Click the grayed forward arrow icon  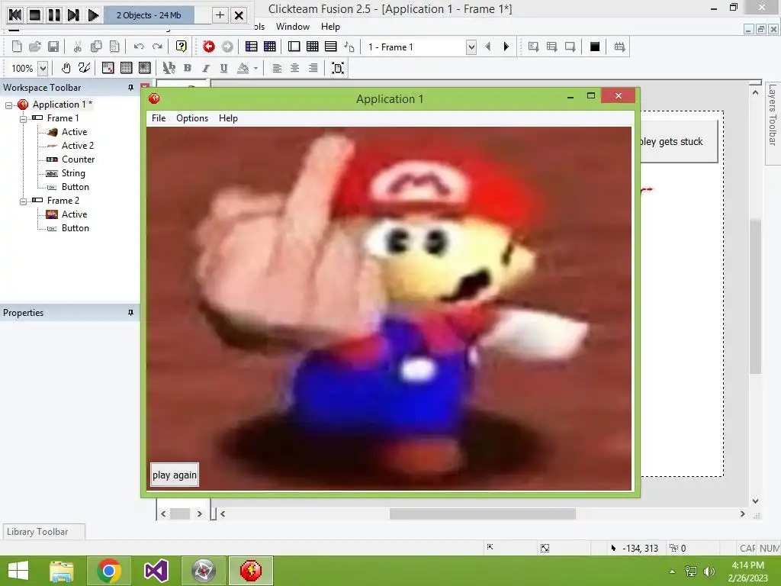click(227, 47)
